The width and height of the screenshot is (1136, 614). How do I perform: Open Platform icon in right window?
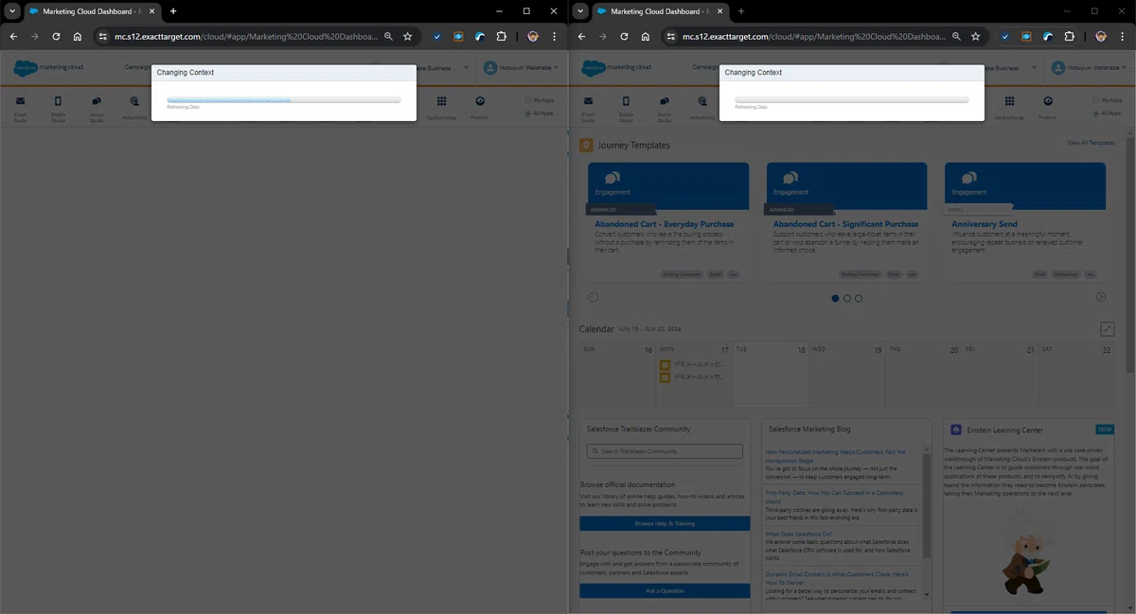[1048, 101]
